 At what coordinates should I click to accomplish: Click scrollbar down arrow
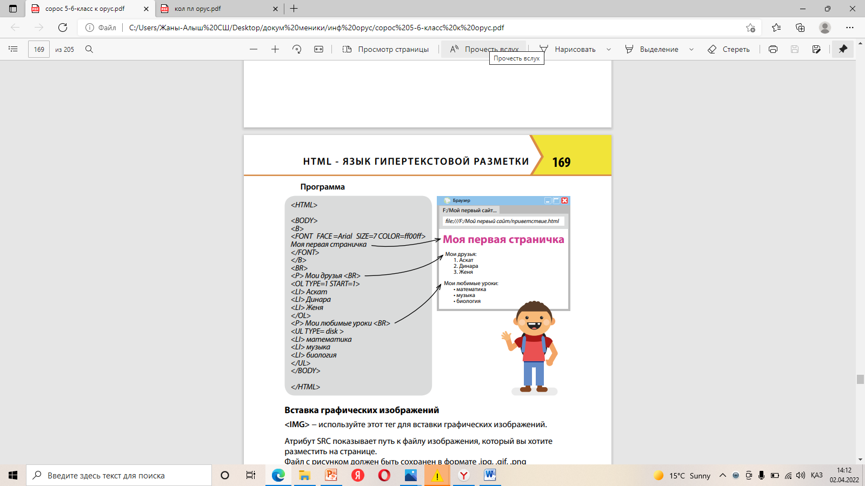tap(860, 460)
